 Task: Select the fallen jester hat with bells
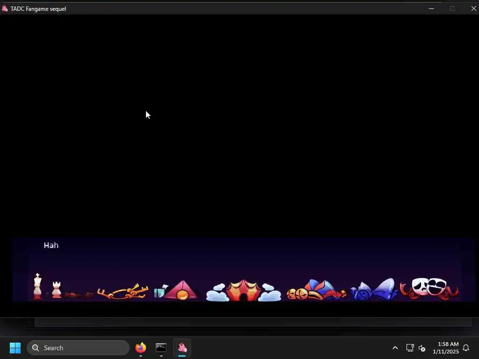(316, 290)
